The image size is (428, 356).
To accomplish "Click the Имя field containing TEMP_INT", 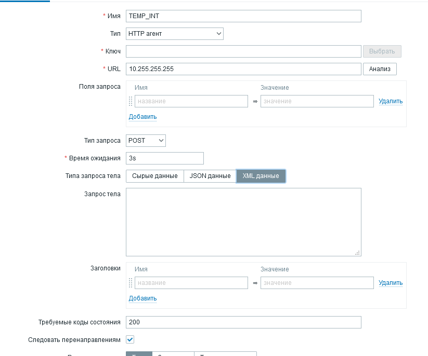I will [x=243, y=16].
